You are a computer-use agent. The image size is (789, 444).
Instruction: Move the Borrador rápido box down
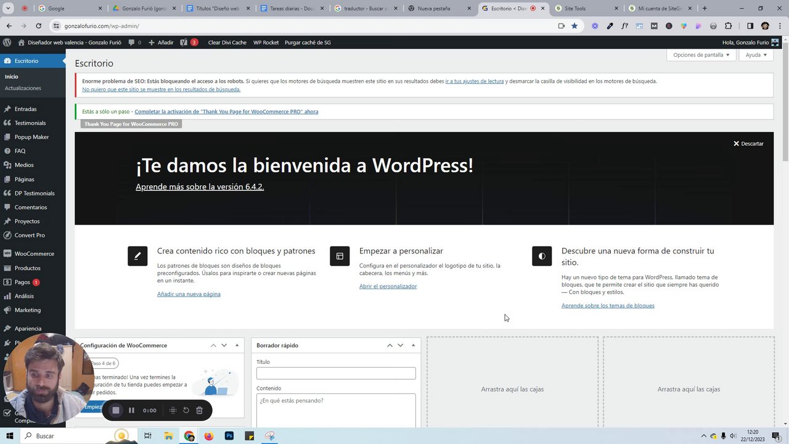click(401, 345)
